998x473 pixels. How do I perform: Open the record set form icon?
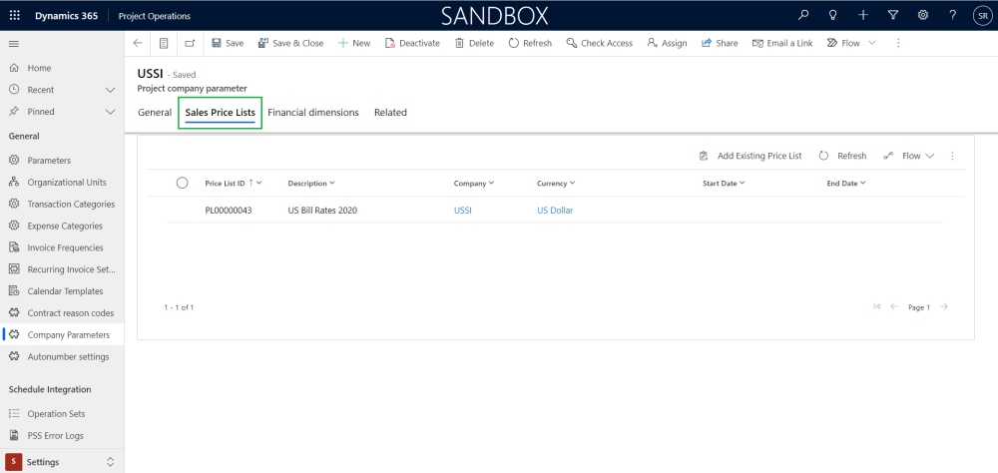(x=164, y=43)
